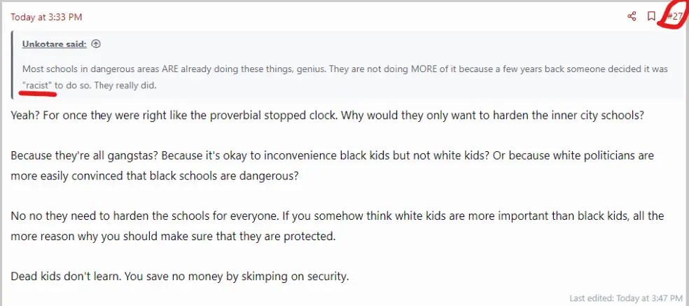This screenshot has width=689, height=306.
Task: Click the reply line starting "Yeah? For once"
Action: click(x=140, y=116)
